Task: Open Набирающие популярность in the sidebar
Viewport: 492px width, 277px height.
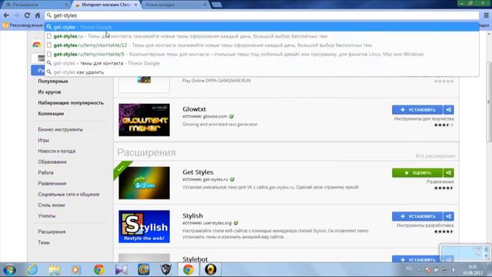Action: (71, 102)
